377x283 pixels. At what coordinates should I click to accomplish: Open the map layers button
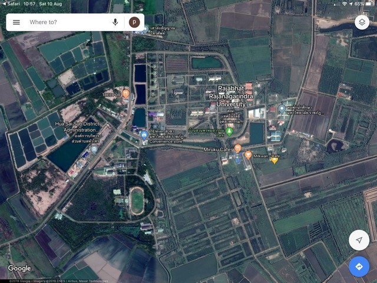click(362, 22)
